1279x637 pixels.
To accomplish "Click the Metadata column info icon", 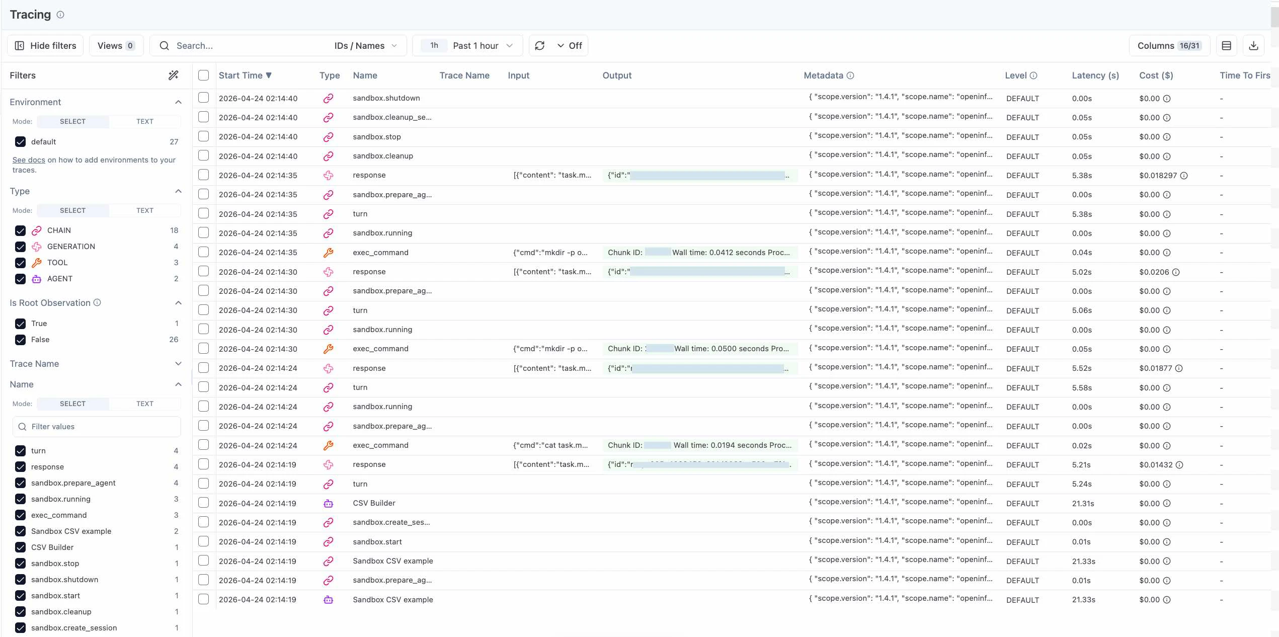I will [850, 75].
